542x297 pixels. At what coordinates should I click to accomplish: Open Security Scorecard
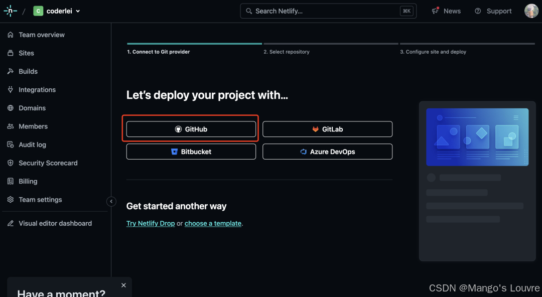pos(48,163)
